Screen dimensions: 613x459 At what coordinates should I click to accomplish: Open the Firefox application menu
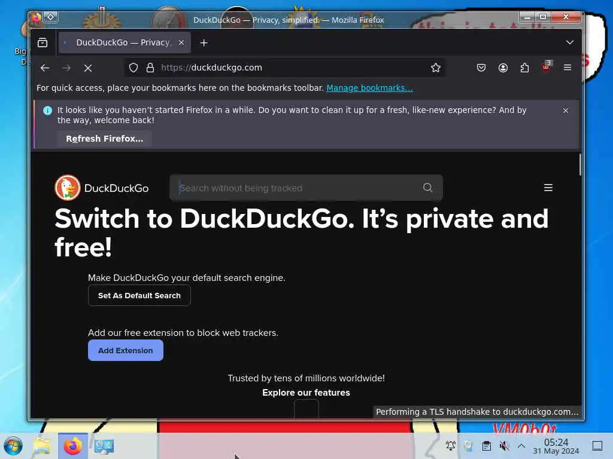568,68
